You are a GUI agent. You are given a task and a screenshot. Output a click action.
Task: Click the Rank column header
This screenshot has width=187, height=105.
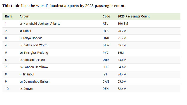click(9, 16)
